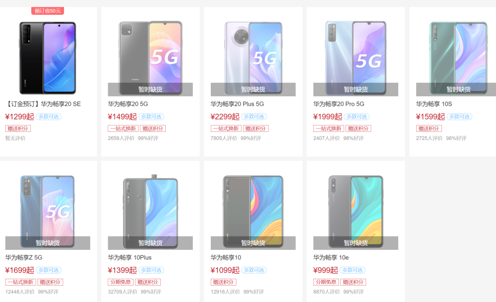The height and width of the screenshot is (302, 496).
Task: View 7805人评价 reviews for 畅享20 Plus 5G
Action: click(224, 138)
